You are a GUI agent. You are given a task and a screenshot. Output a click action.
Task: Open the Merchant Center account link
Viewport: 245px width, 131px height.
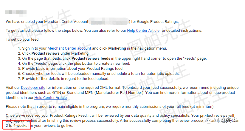pos(69,48)
